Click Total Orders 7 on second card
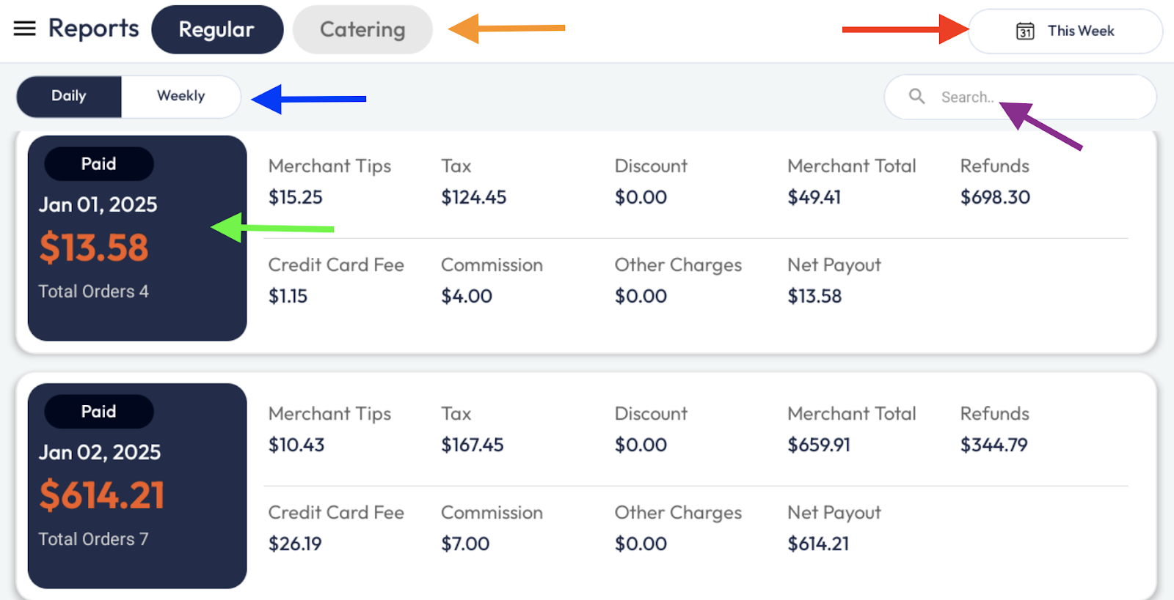1174x600 pixels. tap(93, 539)
